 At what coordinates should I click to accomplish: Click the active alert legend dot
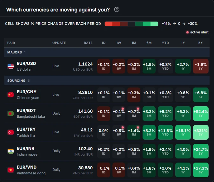tap(187, 32)
